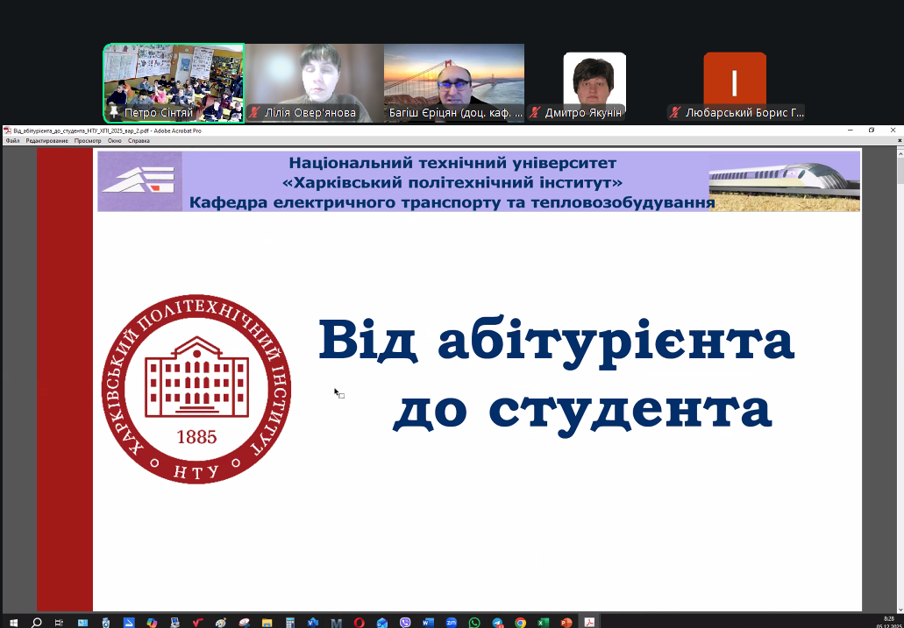Open Viber from the taskbar
The height and width of the screenshot is (628, 904).
[405, 622]
